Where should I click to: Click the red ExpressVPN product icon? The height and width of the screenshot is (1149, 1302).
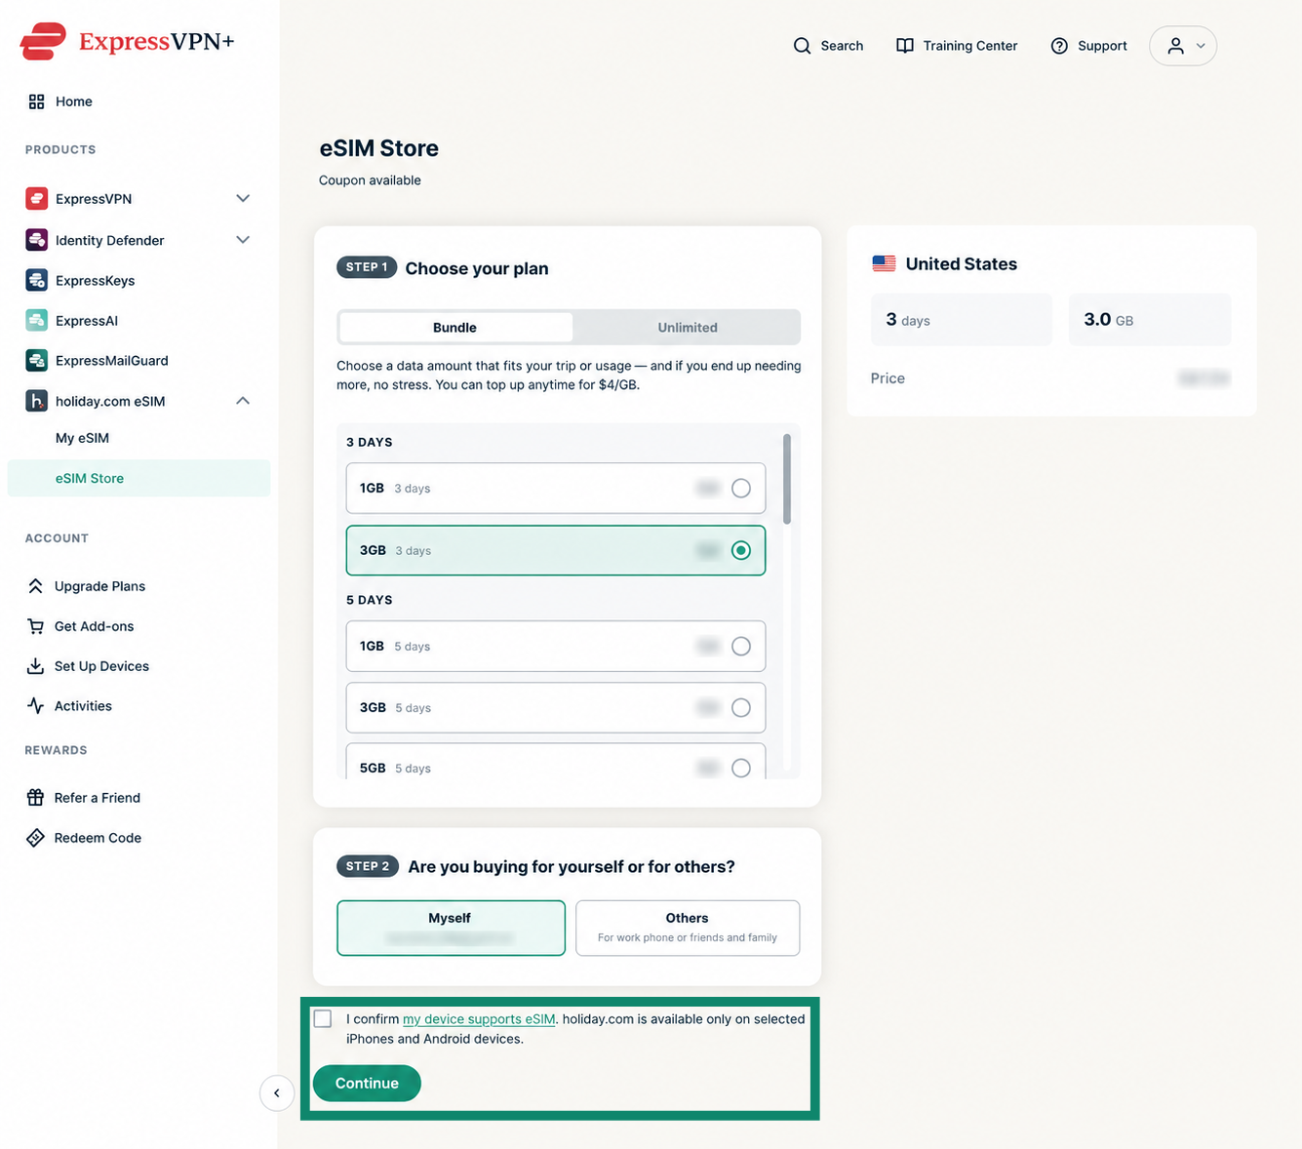coord(37,199)
